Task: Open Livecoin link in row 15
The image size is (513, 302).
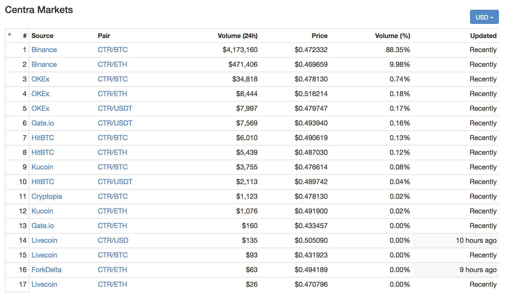Action: (44, 255)
